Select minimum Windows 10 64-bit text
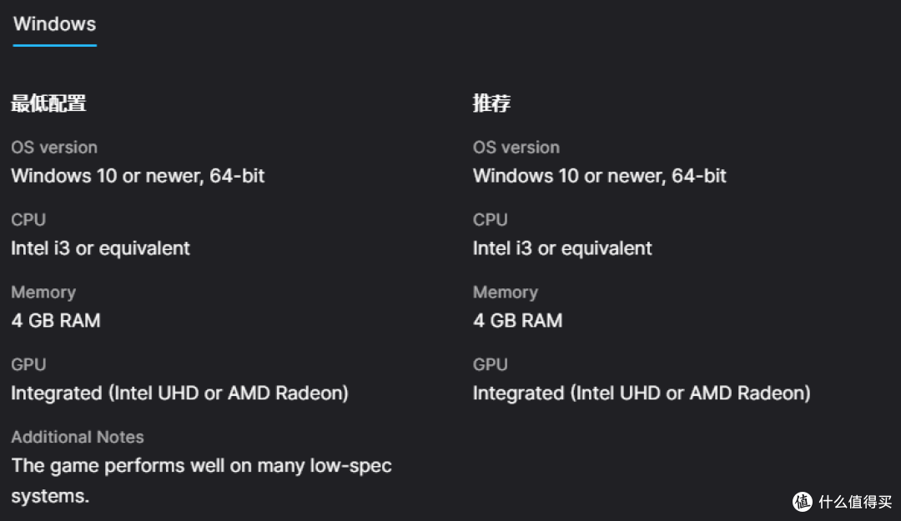Viewport: 901px width, 521px height. (x=138, y=176)
